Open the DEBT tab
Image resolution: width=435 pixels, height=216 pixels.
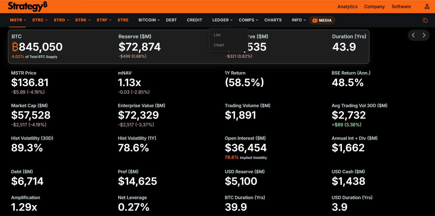click(x=171, y=20)
